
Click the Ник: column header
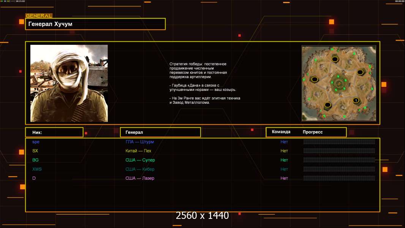coord(54,132)
